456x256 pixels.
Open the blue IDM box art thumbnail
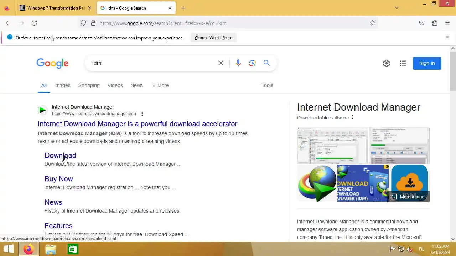(363, 183)
